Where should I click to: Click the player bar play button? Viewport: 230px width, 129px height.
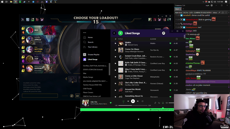[x=133, y=101]
